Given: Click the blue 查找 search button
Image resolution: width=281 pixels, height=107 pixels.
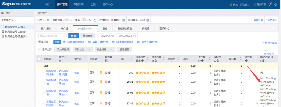Looking at the screenshot, I should click(74, 36).
